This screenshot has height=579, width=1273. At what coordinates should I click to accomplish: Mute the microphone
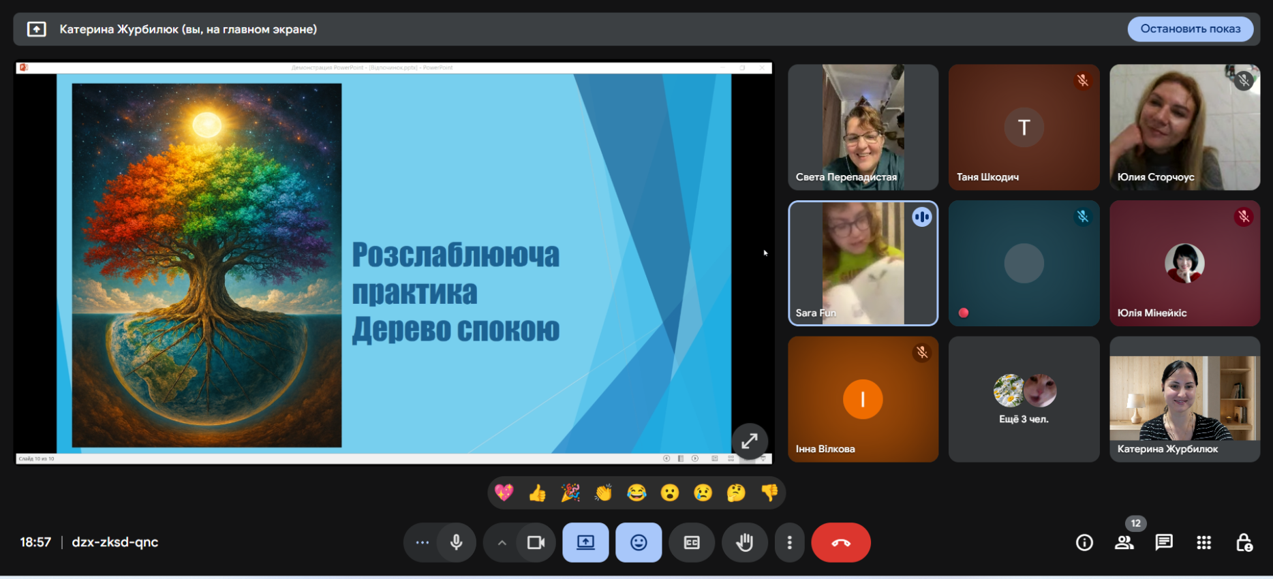(x=457, y=542)
